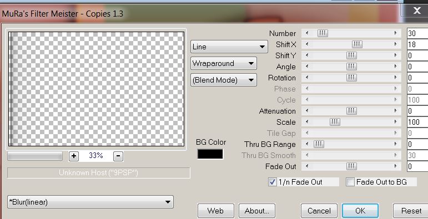Zoom out preview with minus button
The height and width of the screenshot is (219, 428).
coord(118,156)
